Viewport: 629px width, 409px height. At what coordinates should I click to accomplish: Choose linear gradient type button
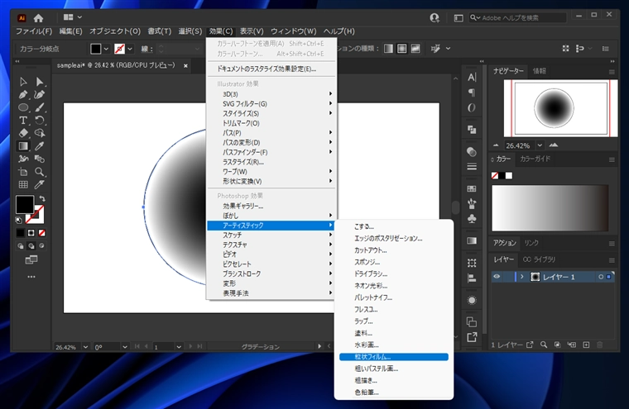click(x=388, y=49)
